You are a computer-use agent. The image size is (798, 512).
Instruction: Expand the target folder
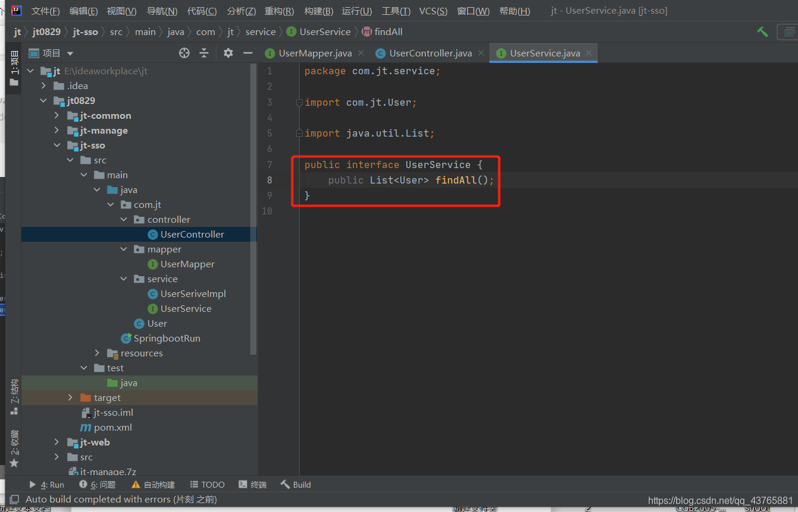tap(70, 397)
